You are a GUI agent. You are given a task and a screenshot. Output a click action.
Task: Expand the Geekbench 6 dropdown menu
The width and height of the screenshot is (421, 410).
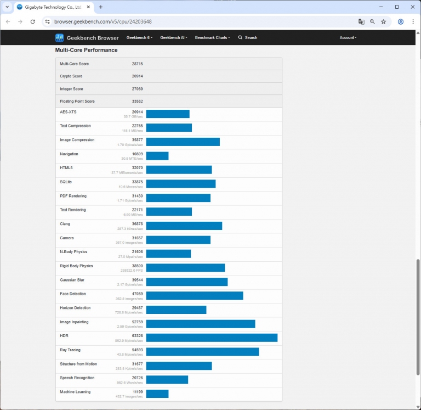pyautogui.click(x=140, y=38)
